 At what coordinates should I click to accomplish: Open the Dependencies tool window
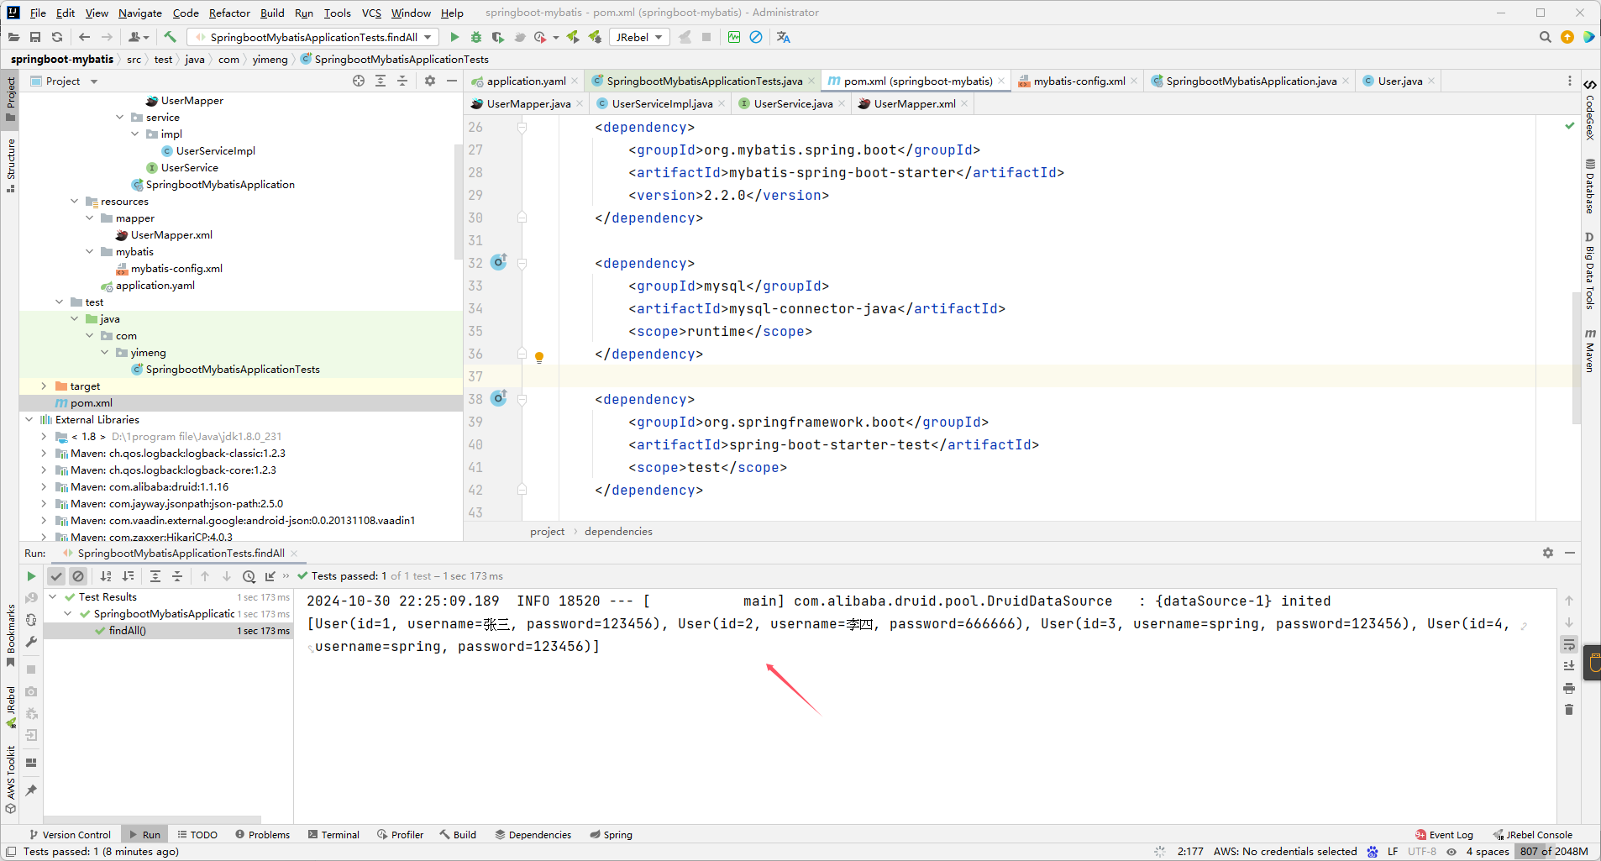point(533,835)
